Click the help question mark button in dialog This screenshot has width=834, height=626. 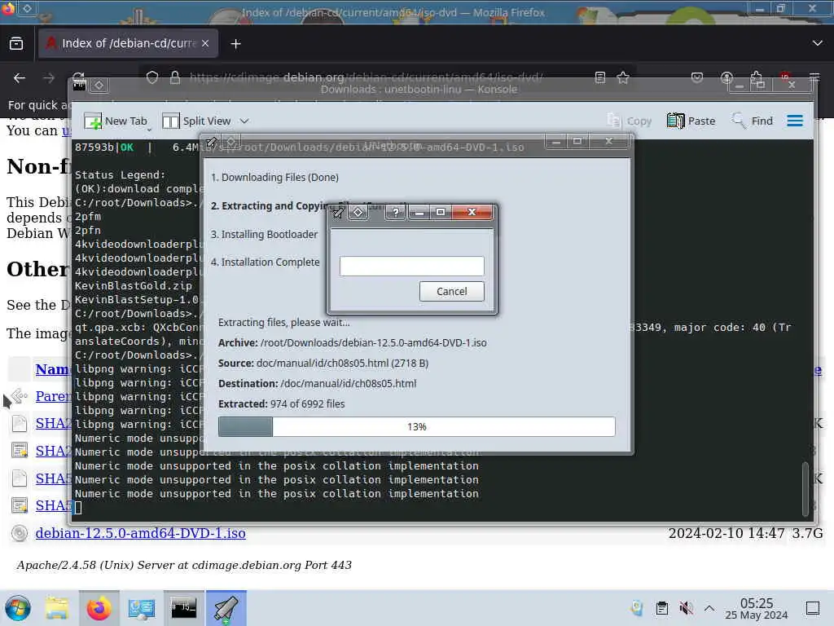tap(395, 213)
